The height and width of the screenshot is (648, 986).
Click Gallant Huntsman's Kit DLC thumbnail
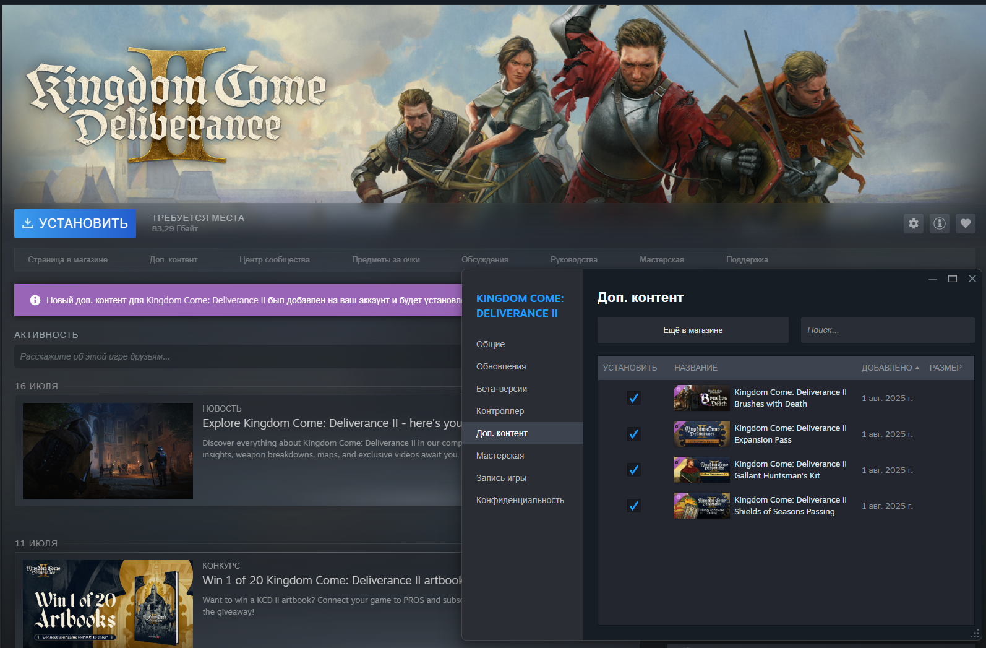[702, 470]
